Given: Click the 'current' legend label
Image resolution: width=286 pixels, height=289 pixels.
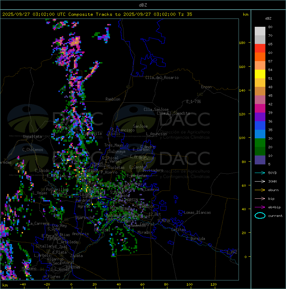Looking at the screenshot, I should click(275, 216).
